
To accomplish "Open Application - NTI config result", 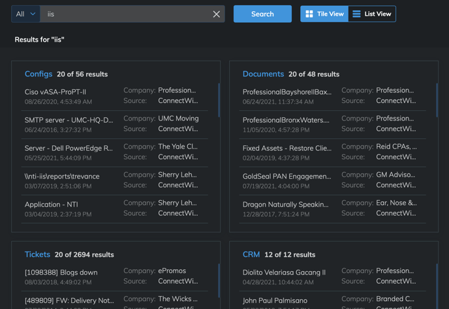I will click(x=52, y=204).
